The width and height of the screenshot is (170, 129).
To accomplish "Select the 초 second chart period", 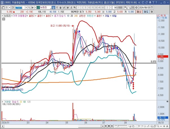I will coord(71,7).
